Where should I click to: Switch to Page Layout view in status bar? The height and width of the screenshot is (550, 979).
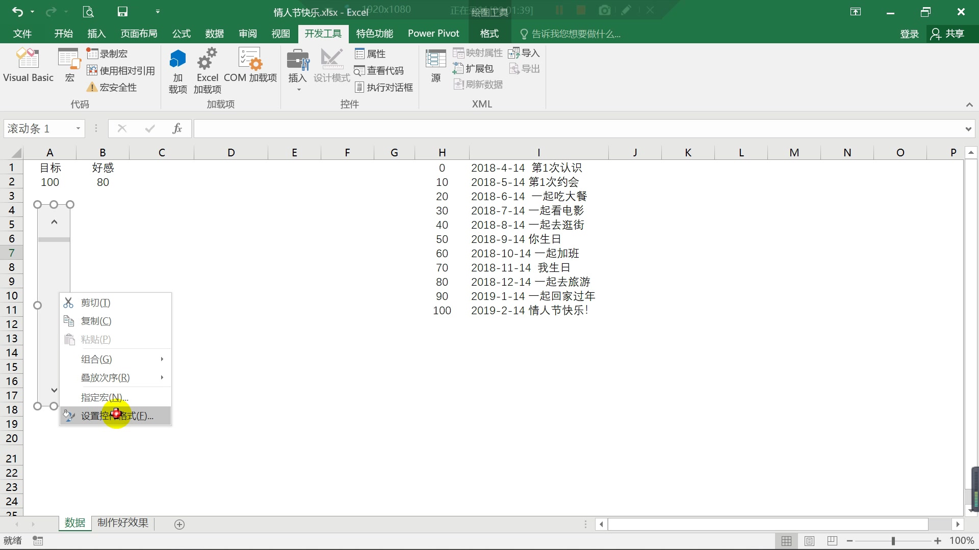click(809, 541)
